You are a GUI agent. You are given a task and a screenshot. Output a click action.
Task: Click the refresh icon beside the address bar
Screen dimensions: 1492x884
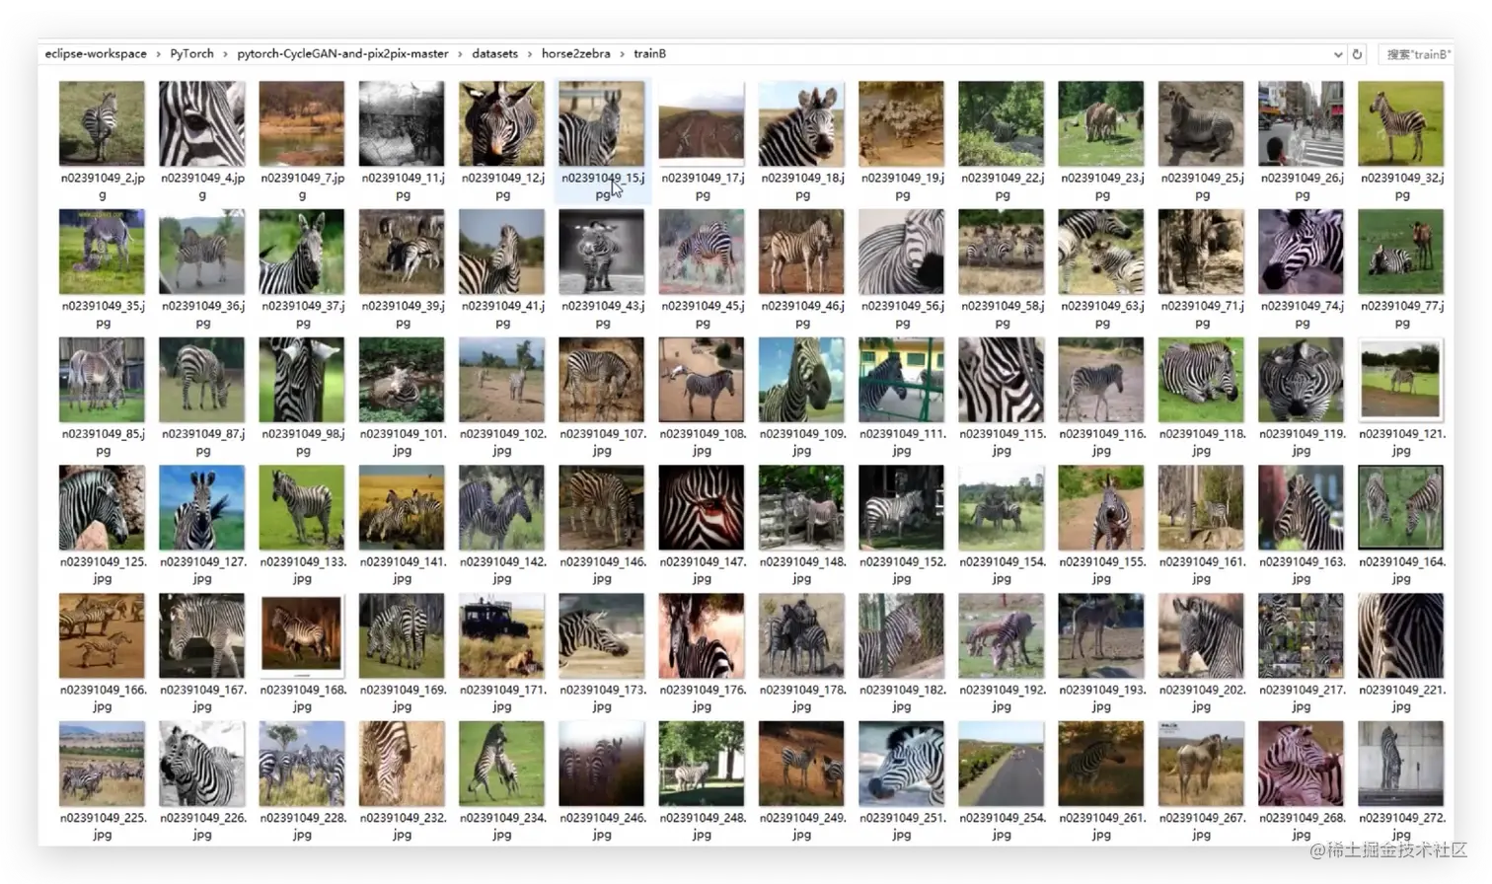click(x=1357, y=54)
